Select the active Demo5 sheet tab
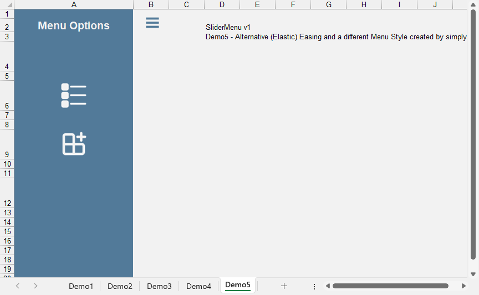This screenshot has width=479, height=295. (x=238, y=285)
